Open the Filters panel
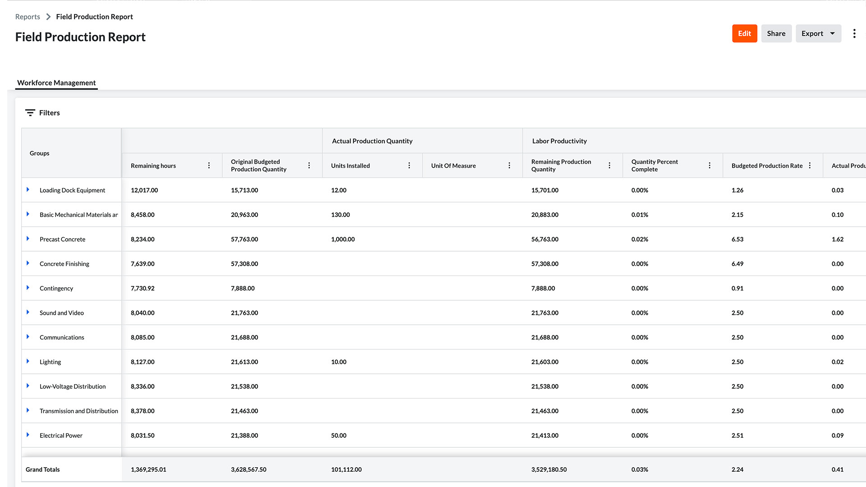This screenshot has width=866, height=487. coord(42,113)
